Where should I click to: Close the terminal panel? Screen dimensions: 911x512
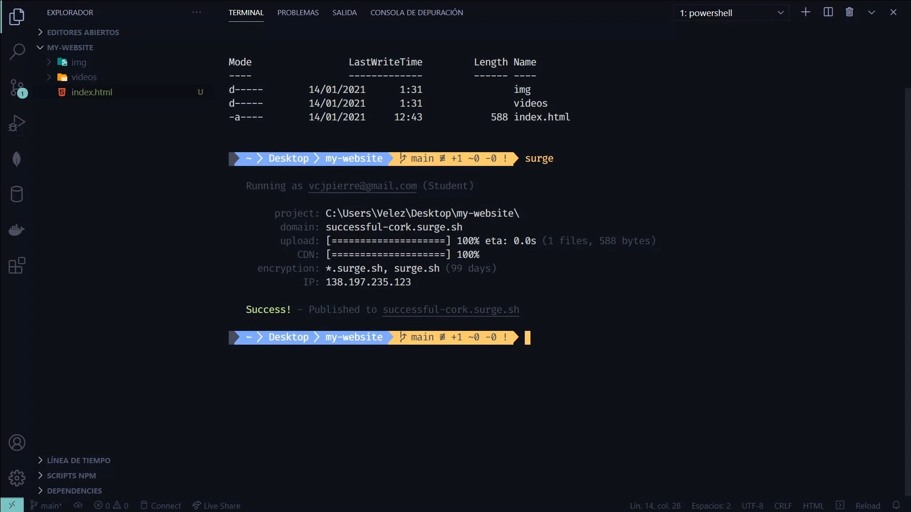[893, 12]
